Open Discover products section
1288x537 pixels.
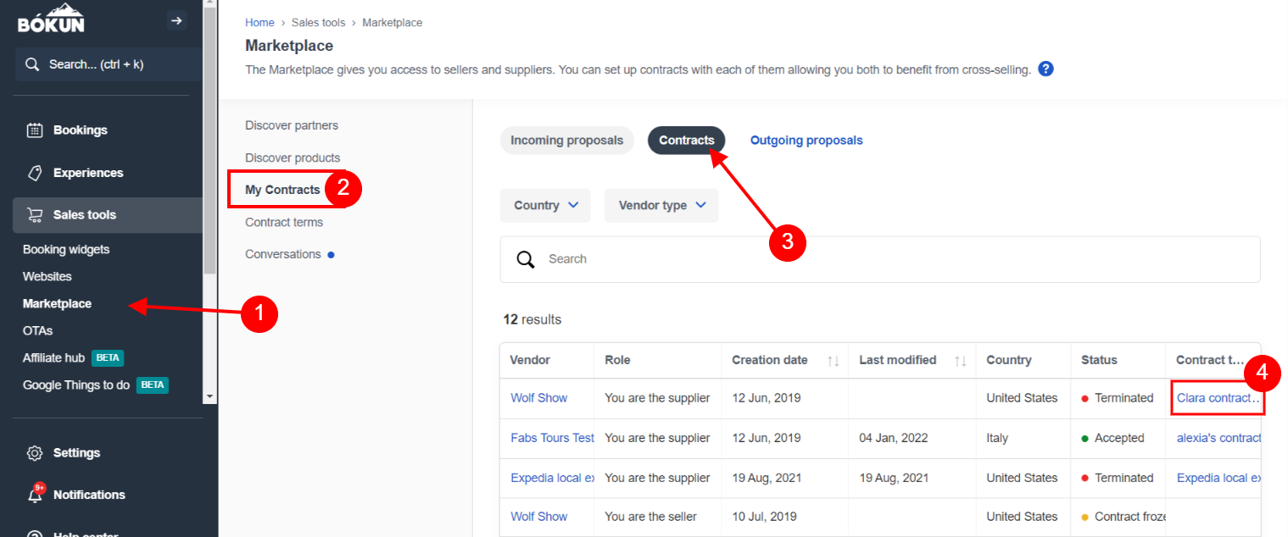tap(293, 158)
